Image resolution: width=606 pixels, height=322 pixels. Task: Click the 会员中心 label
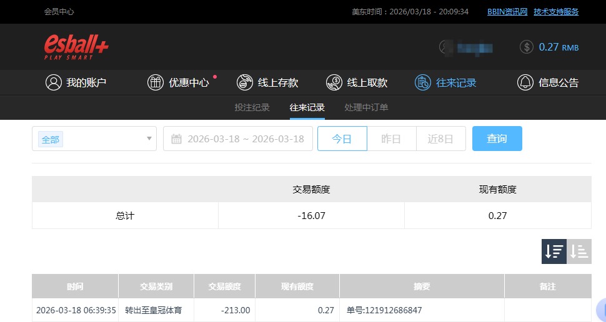(x=59, y=12)
